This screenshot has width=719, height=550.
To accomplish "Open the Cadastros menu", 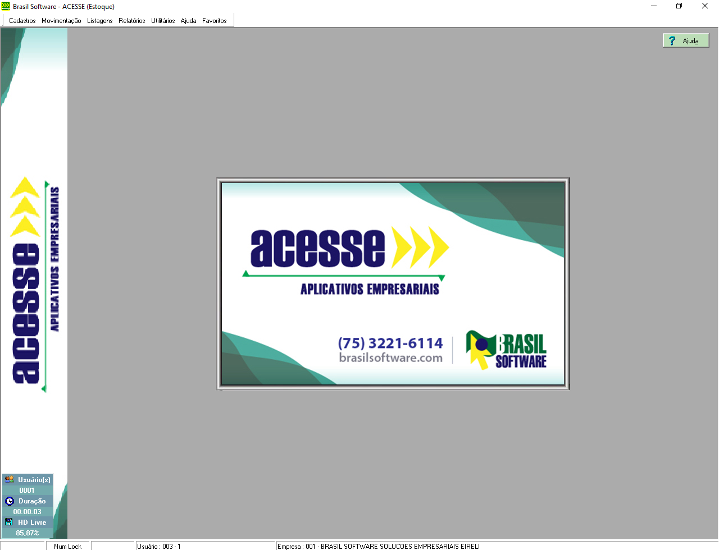I will click(22, 21).
